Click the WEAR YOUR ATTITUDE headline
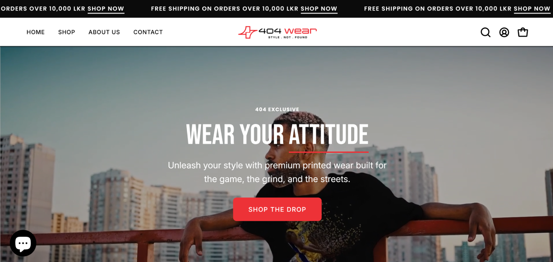This screenshot has width=553, height=262. (277, 134)
